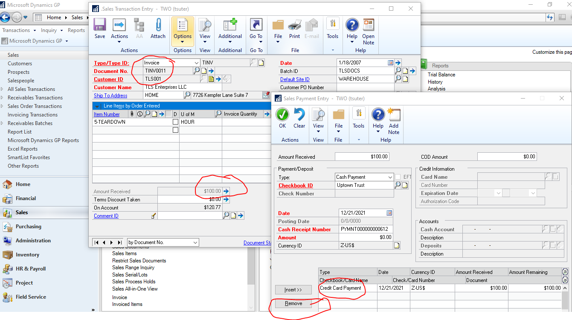Click the Amount Received field showing $100.00
Screen dimensions: 572x320
[x=362, y=157]
